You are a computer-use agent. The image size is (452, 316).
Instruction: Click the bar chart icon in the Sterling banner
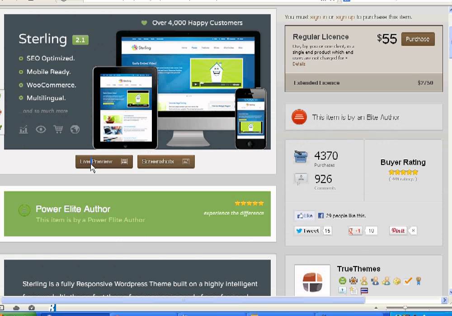point(24,130)
